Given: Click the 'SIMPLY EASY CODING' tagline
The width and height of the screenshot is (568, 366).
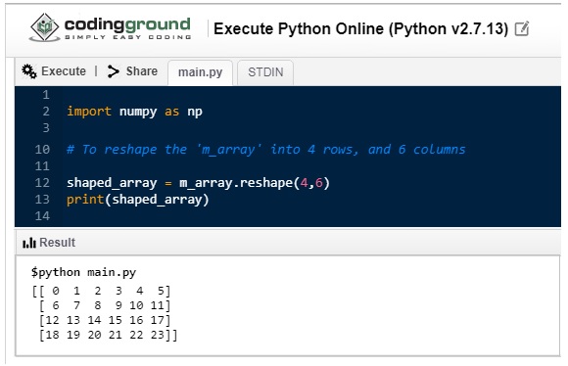Looking at the screenshot, I should tap(128, 37).
